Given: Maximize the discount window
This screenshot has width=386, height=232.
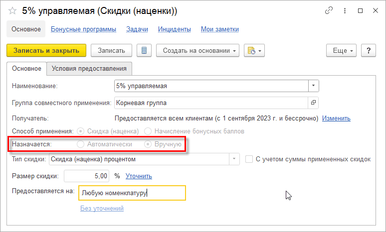Looking at the screenshot, I should coord(361,10).
